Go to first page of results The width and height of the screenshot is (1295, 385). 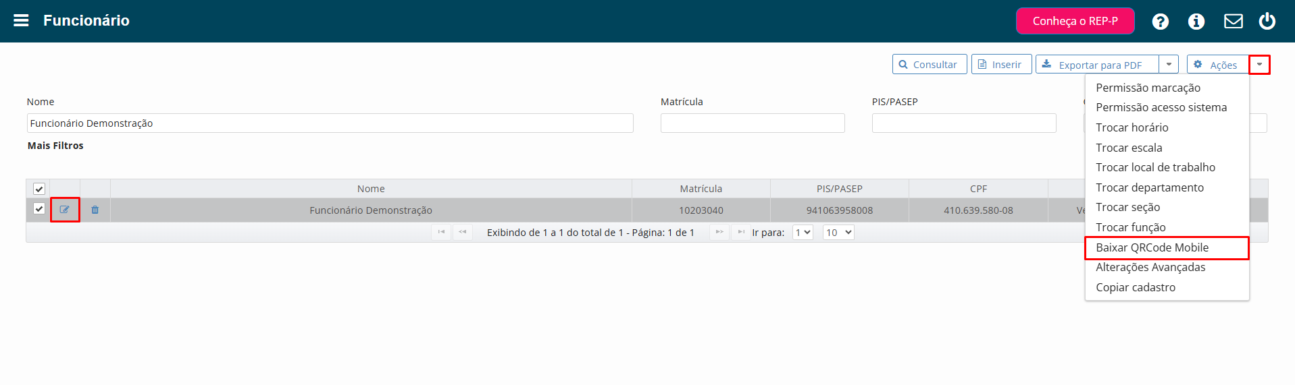click(x=441, y=232)
